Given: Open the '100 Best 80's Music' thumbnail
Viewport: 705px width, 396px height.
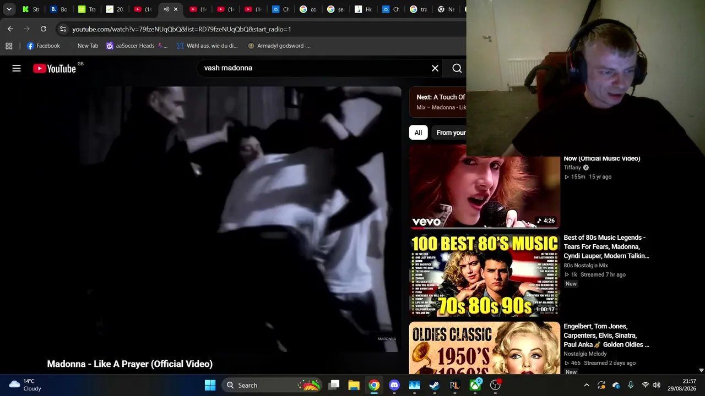Looking at the screenshot, I should (485, 275).
